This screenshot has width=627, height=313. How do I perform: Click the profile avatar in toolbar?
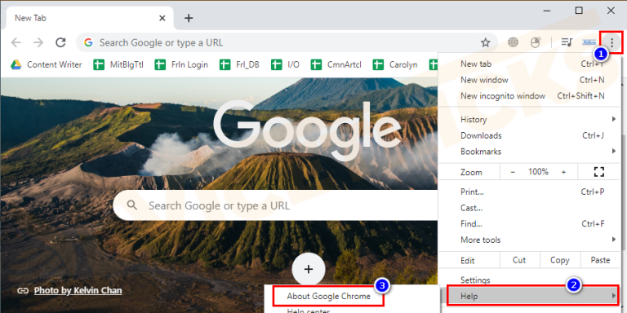tap(589, 42)
